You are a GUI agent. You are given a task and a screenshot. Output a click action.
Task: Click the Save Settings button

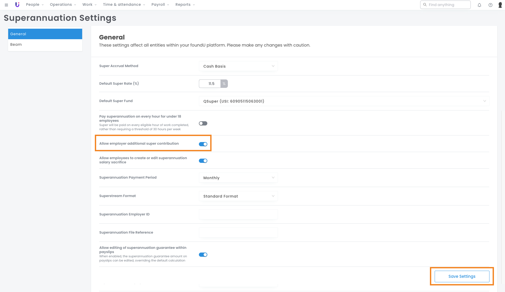pos(462,276)
